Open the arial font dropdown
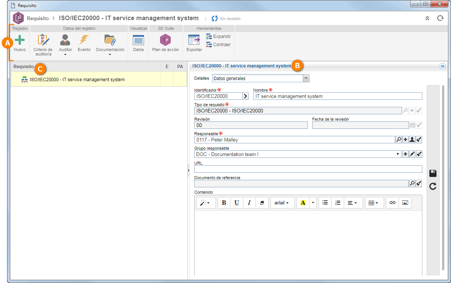The image size is (451, 283). pos(282,203)
